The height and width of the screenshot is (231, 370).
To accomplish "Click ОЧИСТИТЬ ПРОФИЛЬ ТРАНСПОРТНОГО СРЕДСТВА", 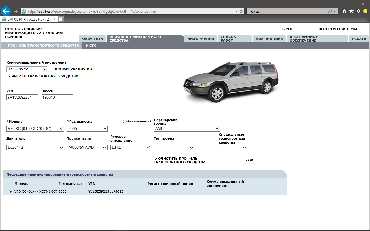I will click(x=180, y=161).
